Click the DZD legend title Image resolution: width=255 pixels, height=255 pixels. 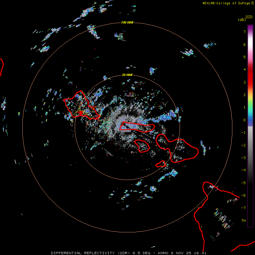point(249,17)
